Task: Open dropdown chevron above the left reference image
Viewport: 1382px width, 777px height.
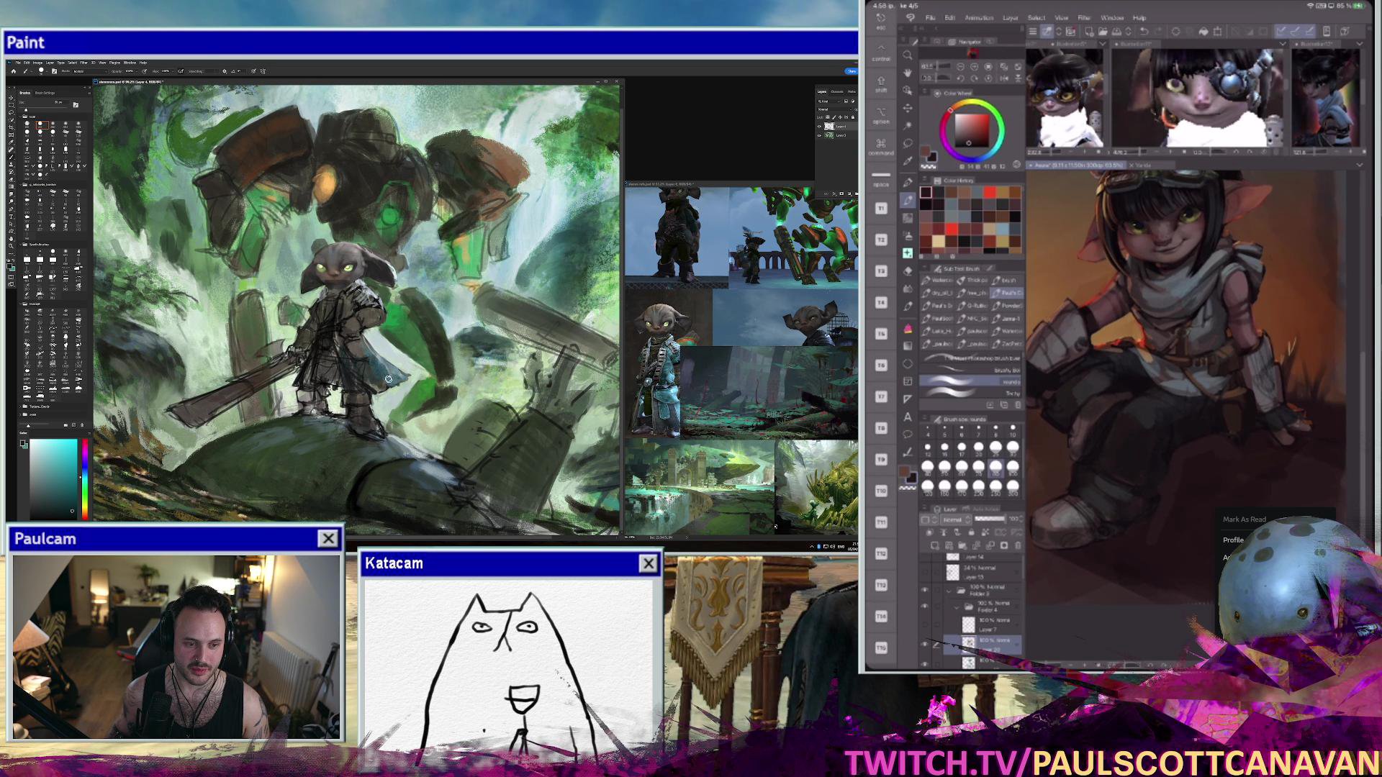Action: (x=1103, y=44)
